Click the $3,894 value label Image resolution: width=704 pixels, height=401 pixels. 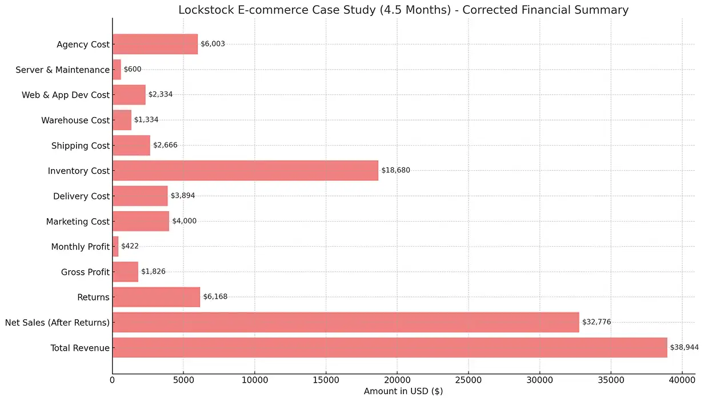[x=183, y=195]
